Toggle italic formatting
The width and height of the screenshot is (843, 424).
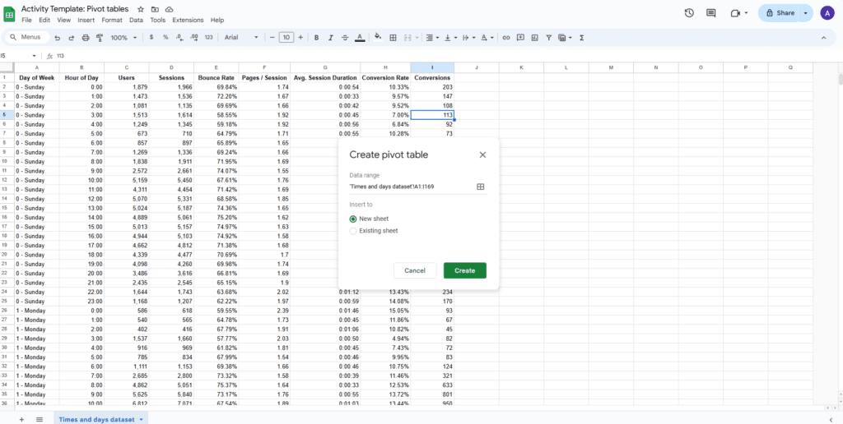331,38
